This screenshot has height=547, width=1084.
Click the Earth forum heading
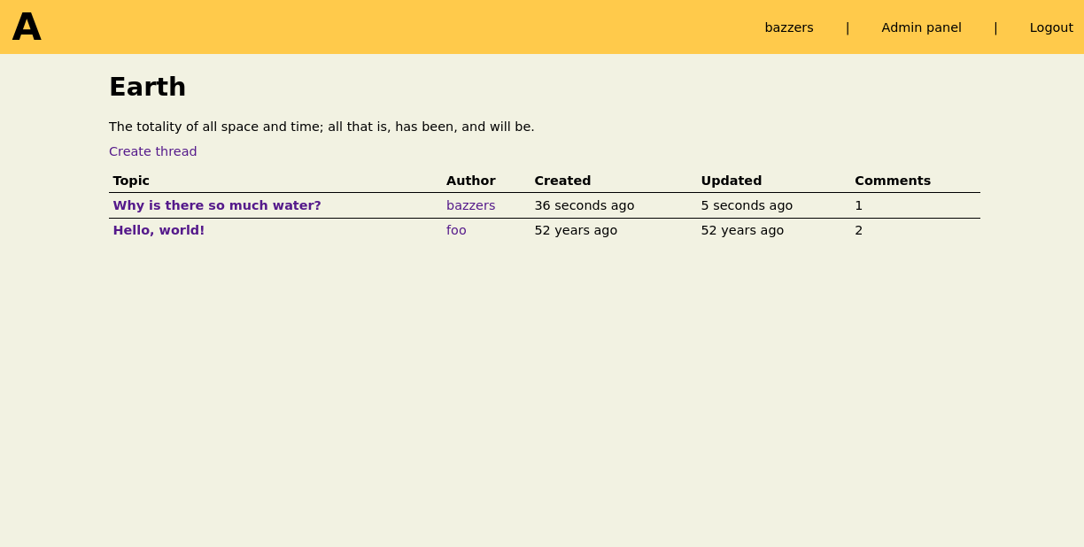click(x=148, y=87)
